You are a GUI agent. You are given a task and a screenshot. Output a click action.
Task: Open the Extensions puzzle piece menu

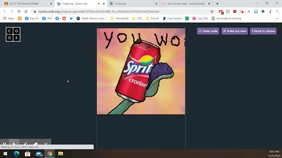tap(263, 11)
